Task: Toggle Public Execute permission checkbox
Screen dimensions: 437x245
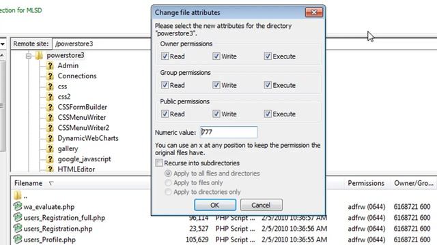Action: coord(268,114)
